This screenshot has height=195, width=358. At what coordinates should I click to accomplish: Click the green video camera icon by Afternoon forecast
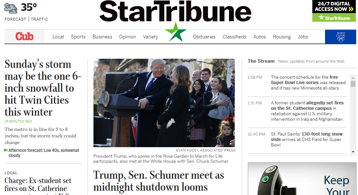click(6, 150)
